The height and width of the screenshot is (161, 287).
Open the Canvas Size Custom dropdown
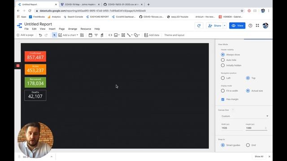tap(245, 116)
